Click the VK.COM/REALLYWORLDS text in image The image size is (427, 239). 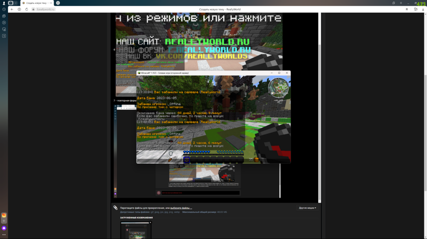[x=202, y=56]
